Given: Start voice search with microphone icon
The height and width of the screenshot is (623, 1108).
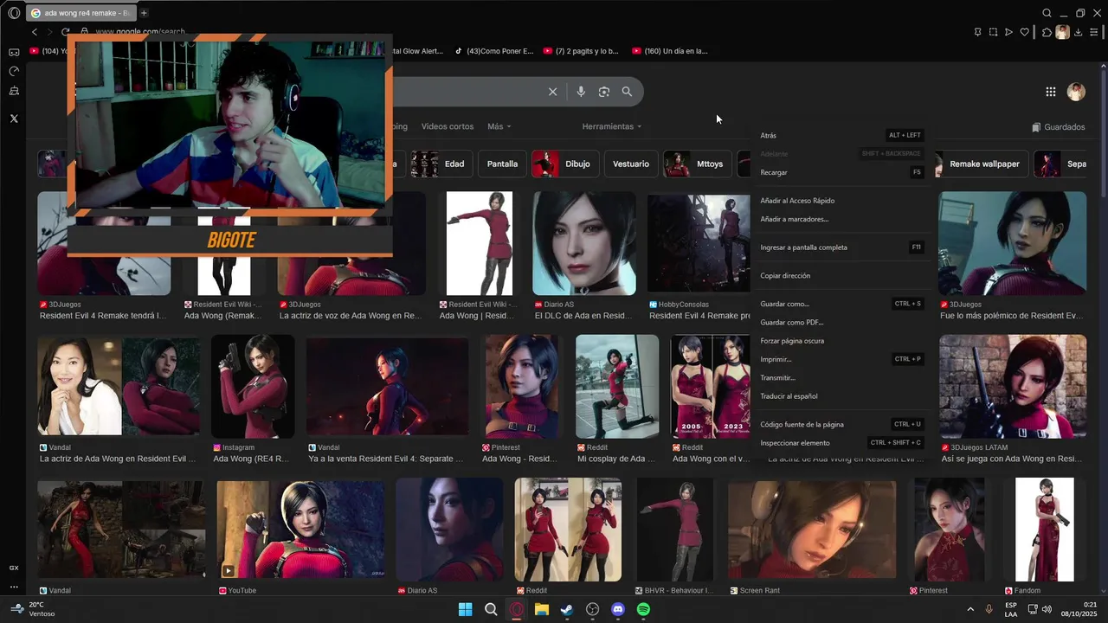Looking at the screenshot, I should (x=581, y=92).
